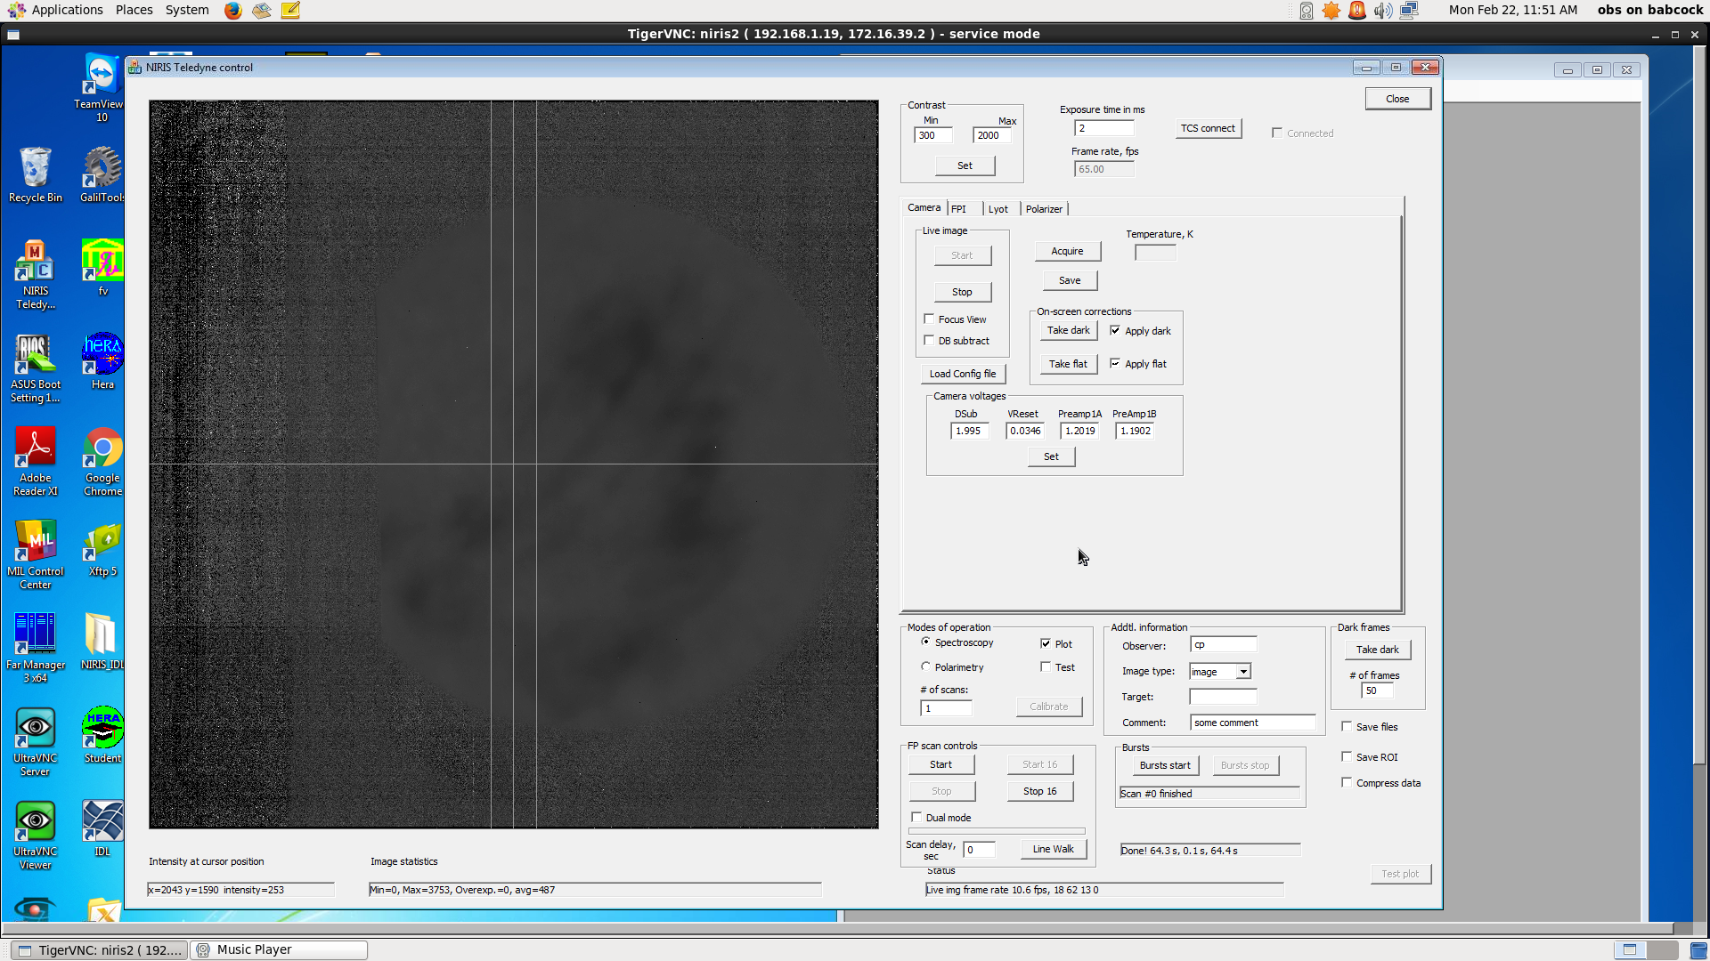Screen dimensions: 1710x961
Task: Open MIL Control Center icon
Action: click(x=36, y=555)
